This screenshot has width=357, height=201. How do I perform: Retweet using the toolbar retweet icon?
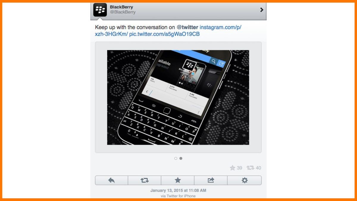pos(145,180)
